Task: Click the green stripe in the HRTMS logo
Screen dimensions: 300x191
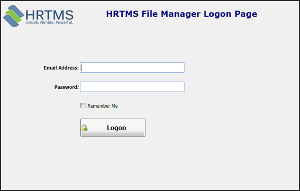Action: pyautogui.click(x=13, y=16)
